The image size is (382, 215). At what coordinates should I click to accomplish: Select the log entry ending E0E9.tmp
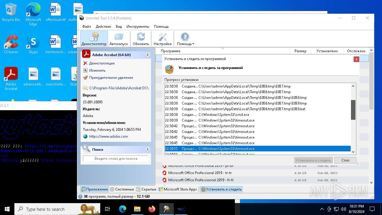click(x=258, y=103)
